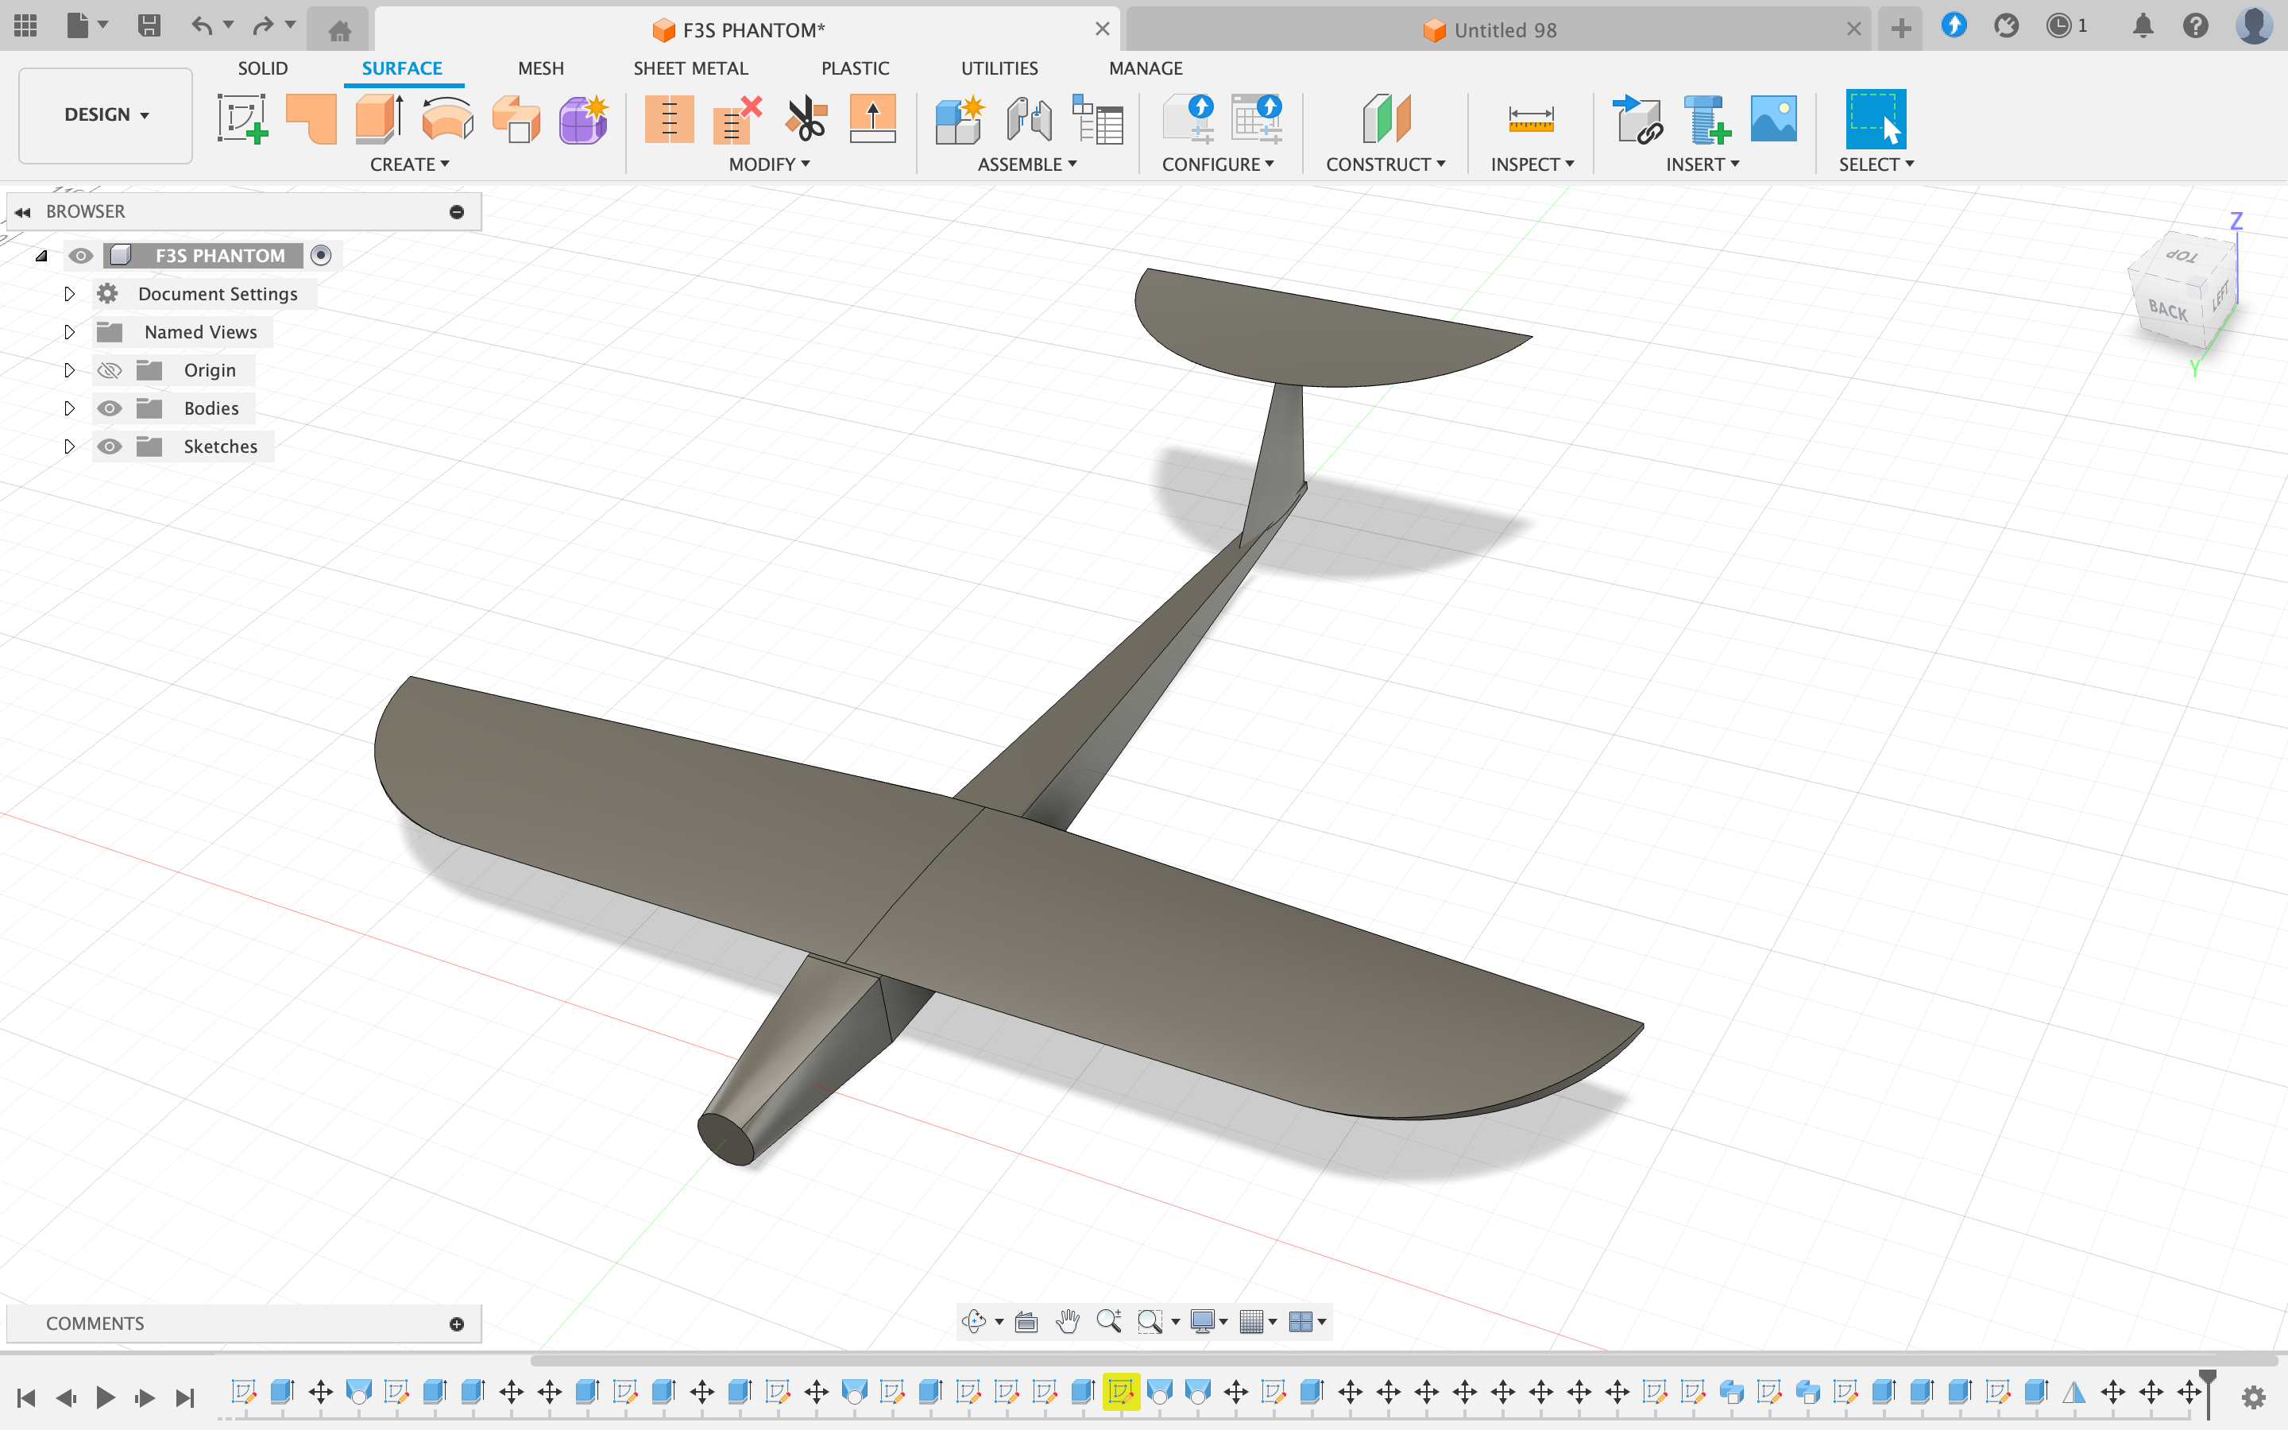Viewport: 2288px width, 1430px height.
Task: Click the DESIGN workspace button
Action: click(x=104, y=114)
